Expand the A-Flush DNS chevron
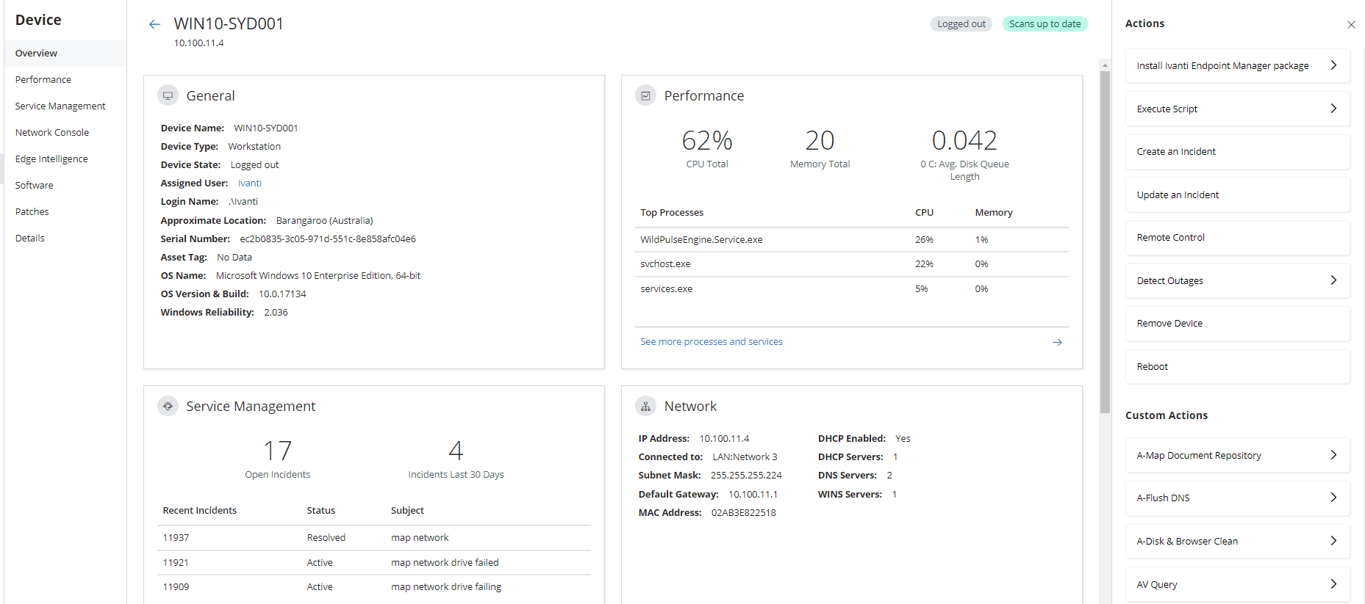Image resolution: width=1365 pixels, height=604 pixels. [1333, 498]
